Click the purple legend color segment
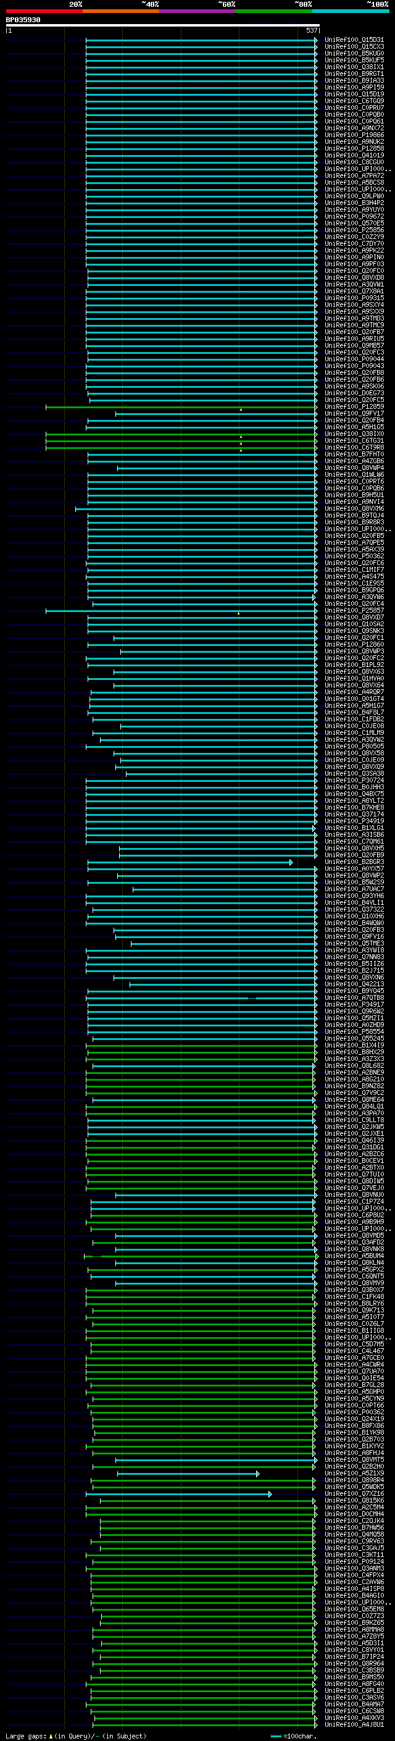 [x=198, y=11]
